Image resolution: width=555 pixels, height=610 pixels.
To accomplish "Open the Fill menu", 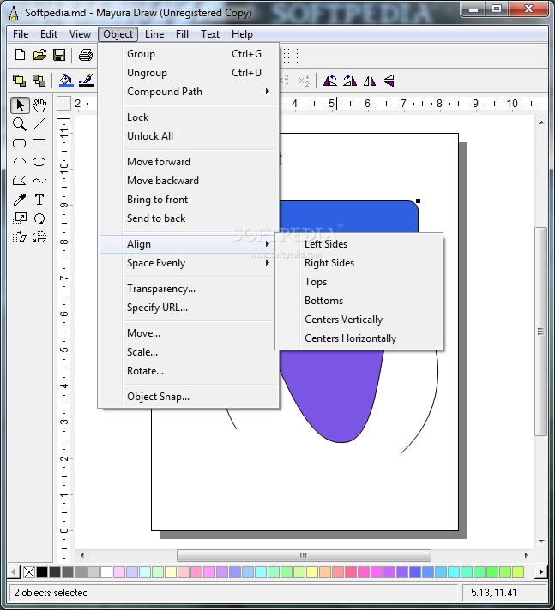I will (182, 34).
